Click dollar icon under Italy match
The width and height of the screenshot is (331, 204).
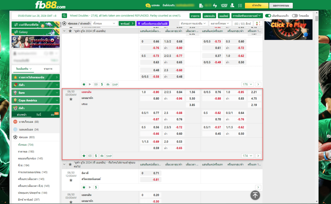click(x=96, y=187)
